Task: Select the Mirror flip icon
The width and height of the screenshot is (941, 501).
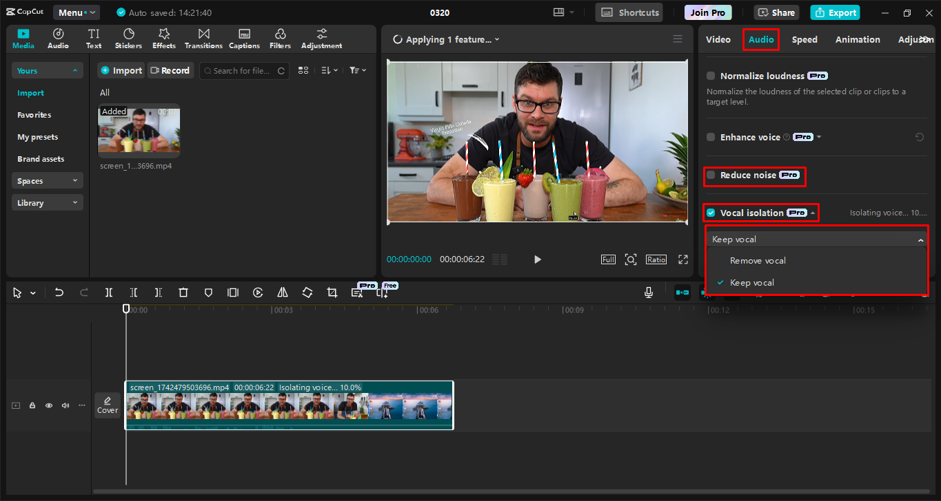Action: [282, 292]
